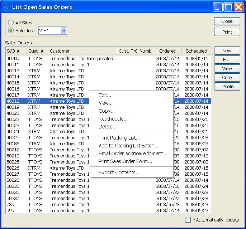Image resolution: width=246 pixels, height=229 pixels.
Task: Maximize the List Open Sales Orders window
Action: tap(228, 7)
